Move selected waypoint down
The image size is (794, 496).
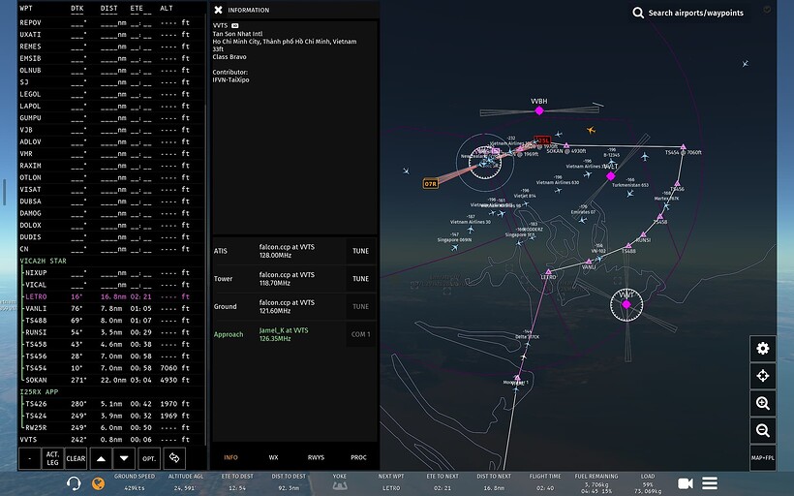tap(124, 458)
